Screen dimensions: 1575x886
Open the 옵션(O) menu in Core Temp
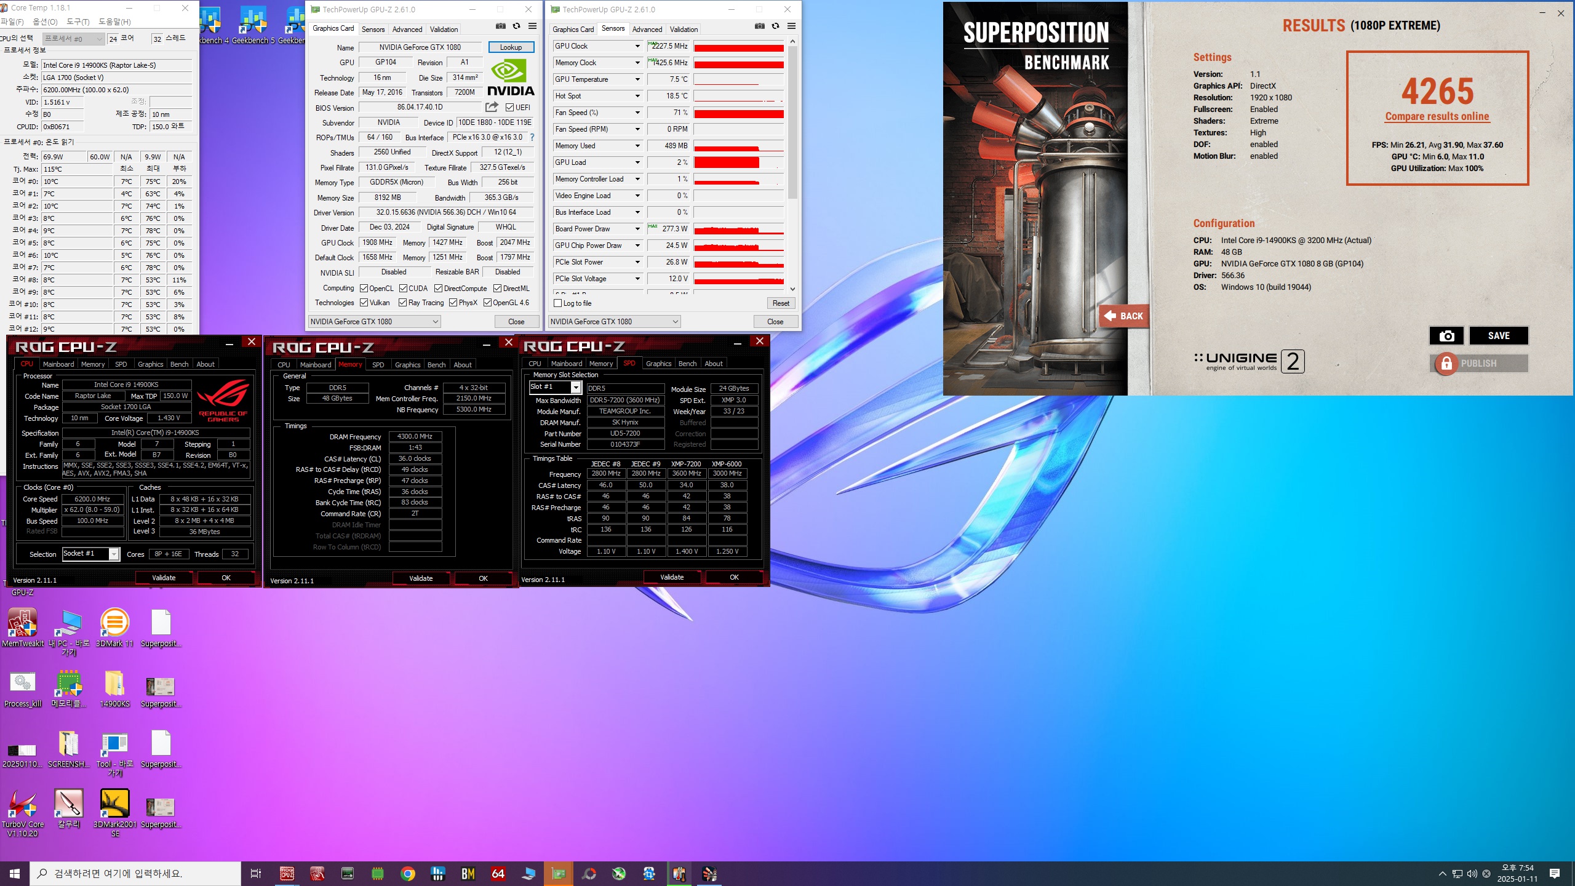(x=45, y=22)
